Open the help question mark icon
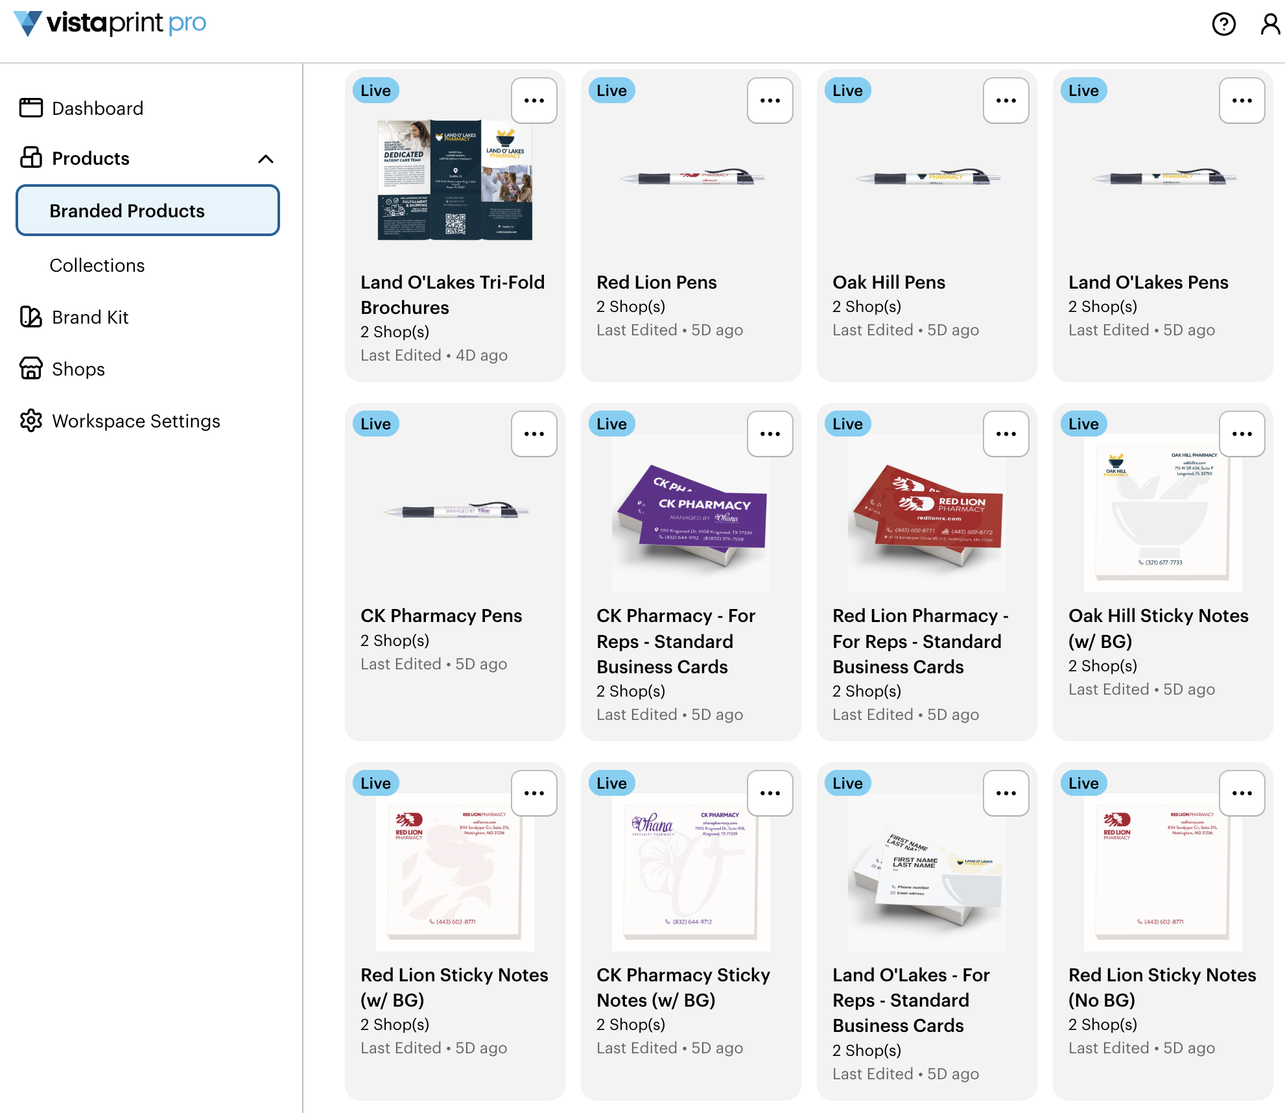The image size is (1285, 1113). tap(1224, 25)
